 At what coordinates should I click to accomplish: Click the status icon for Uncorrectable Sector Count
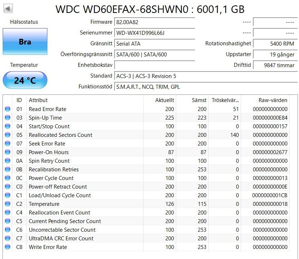click(8, 230)
